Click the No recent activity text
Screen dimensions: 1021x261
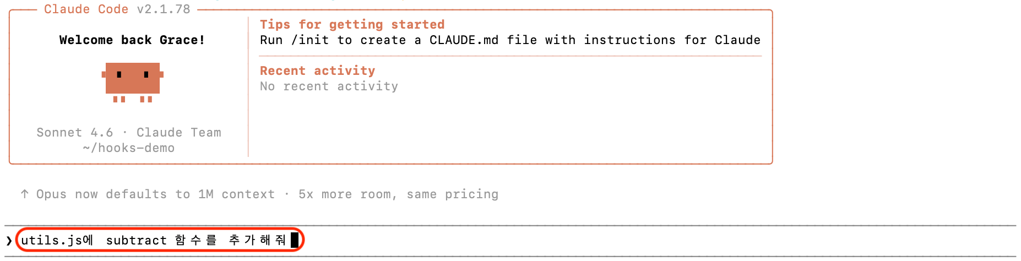(x=329, y=86)
